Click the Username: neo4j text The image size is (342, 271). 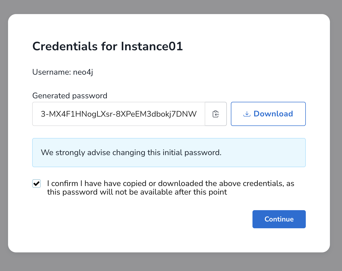(x=62, y=72)
